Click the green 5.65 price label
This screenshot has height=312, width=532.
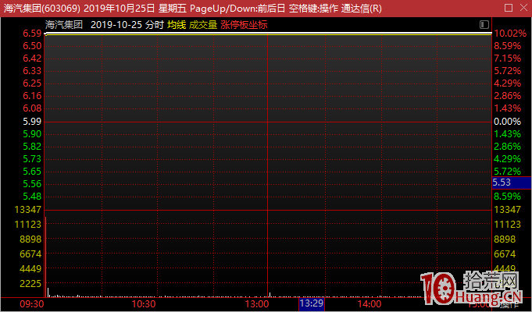(32, 172)
